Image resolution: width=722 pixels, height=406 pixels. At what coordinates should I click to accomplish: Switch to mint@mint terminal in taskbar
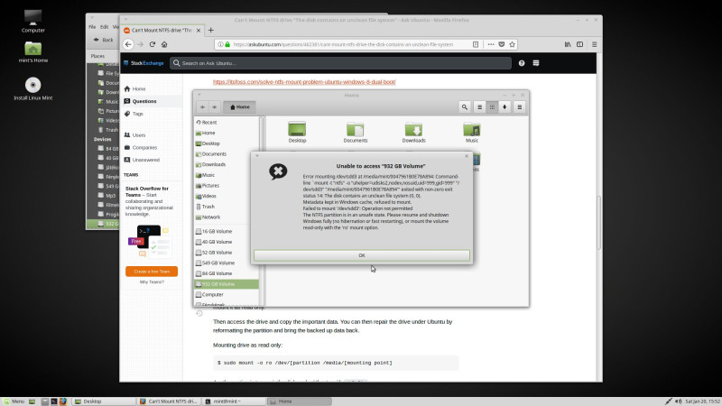click(x=234, y=401)
